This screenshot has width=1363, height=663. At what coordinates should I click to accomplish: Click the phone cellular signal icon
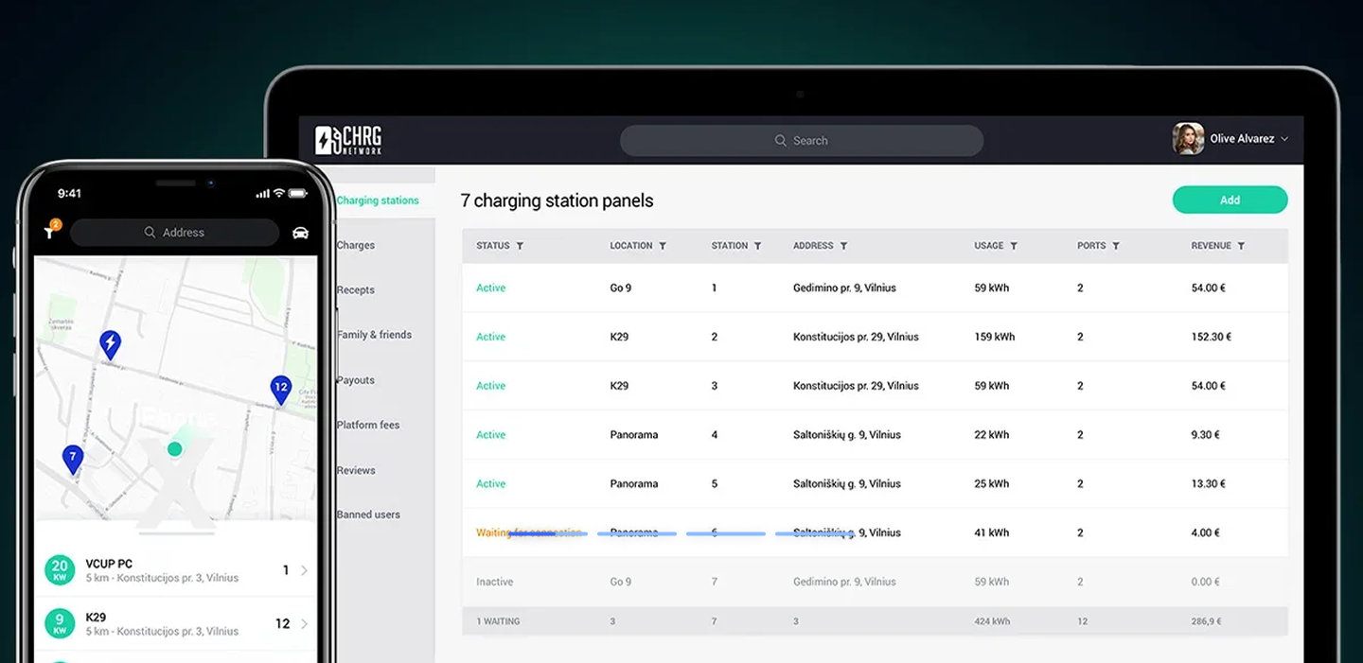263,193
